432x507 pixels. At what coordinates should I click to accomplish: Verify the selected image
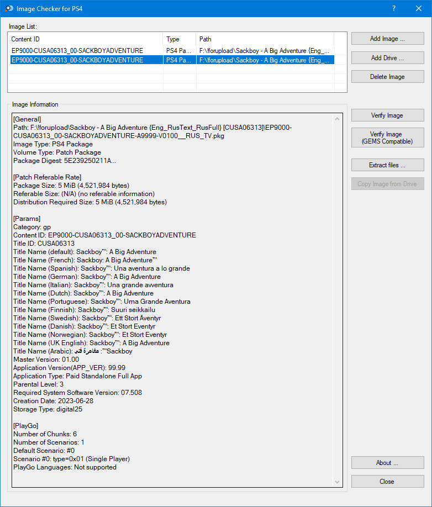(387, 115)
